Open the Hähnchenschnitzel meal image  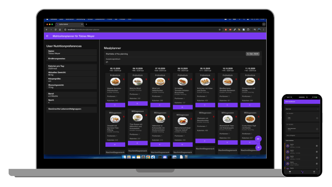183,121
